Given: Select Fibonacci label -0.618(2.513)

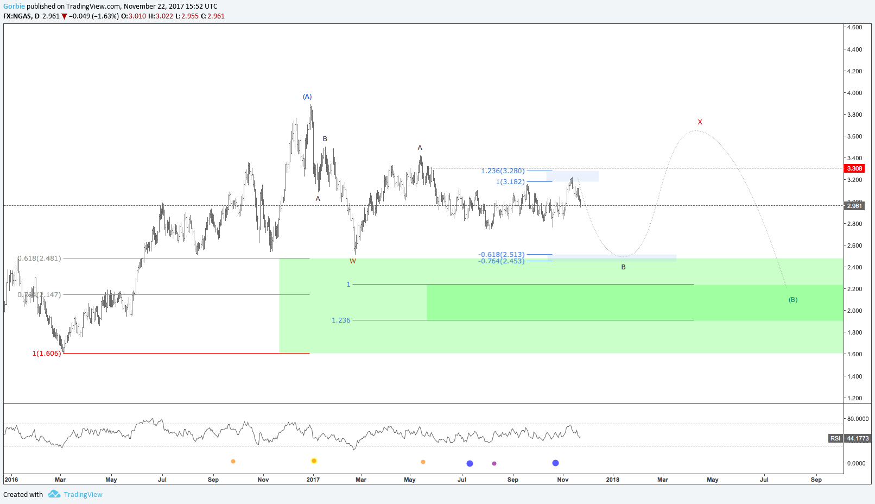Looking at the screenshot, I should 502,254.
